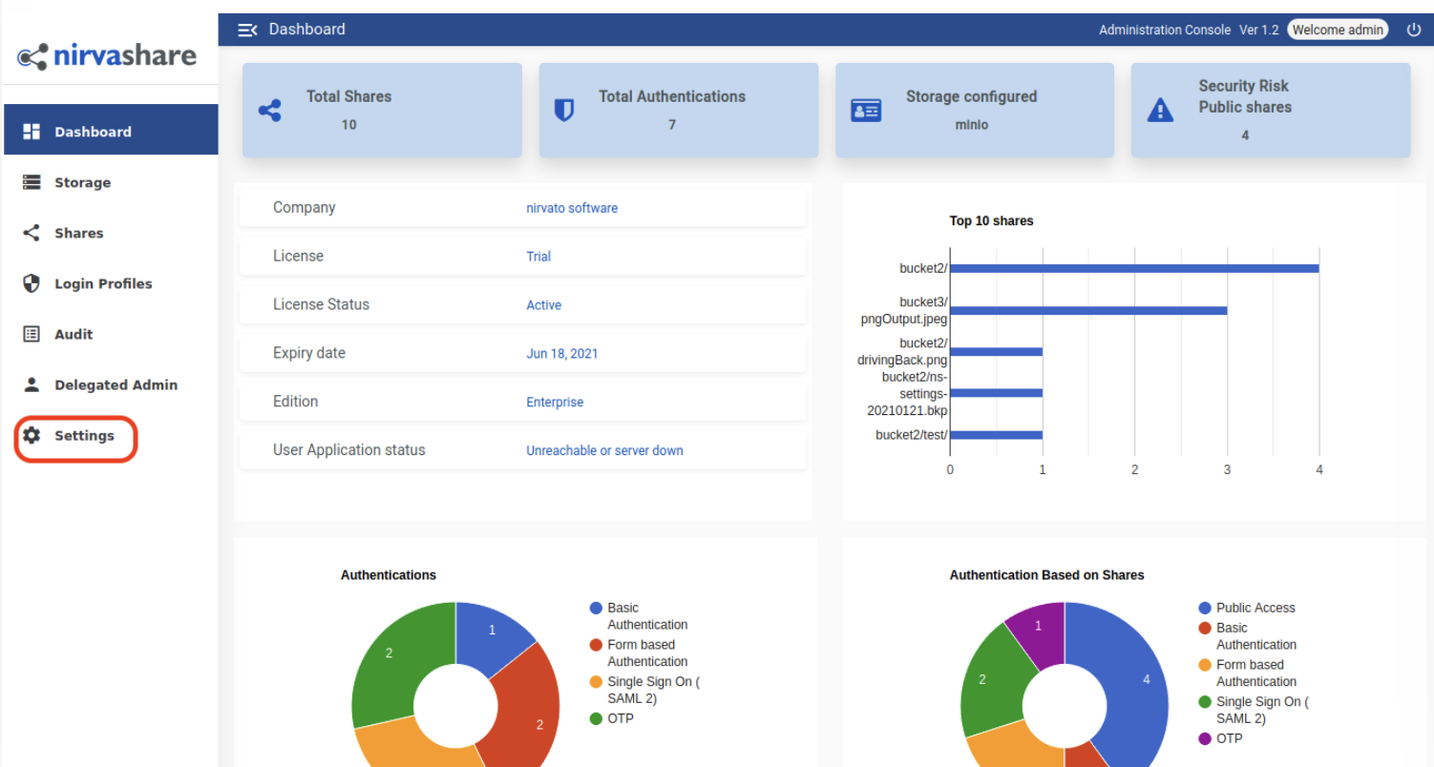Open Login Profiles section
The image size is (1434, 767).
(x=111, y=282)
